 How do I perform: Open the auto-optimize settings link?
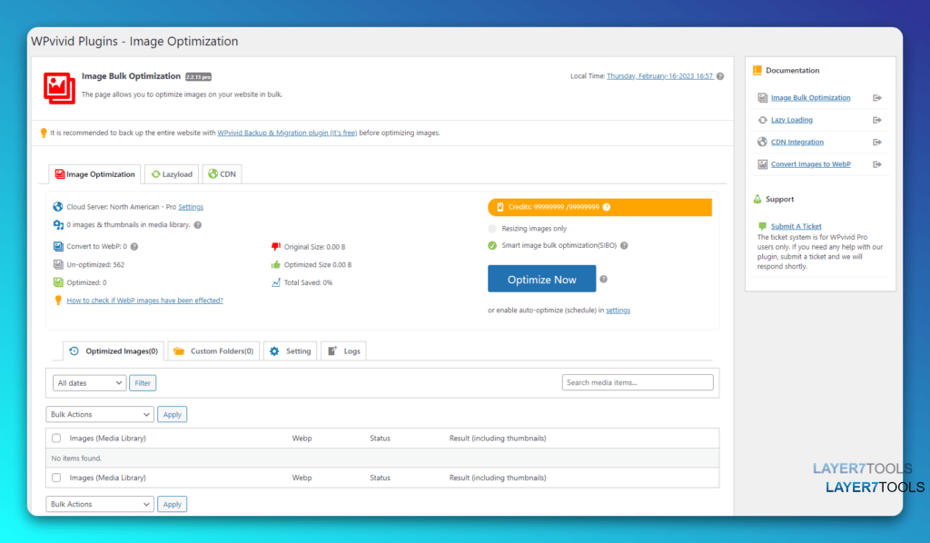(x=618, y=310)
